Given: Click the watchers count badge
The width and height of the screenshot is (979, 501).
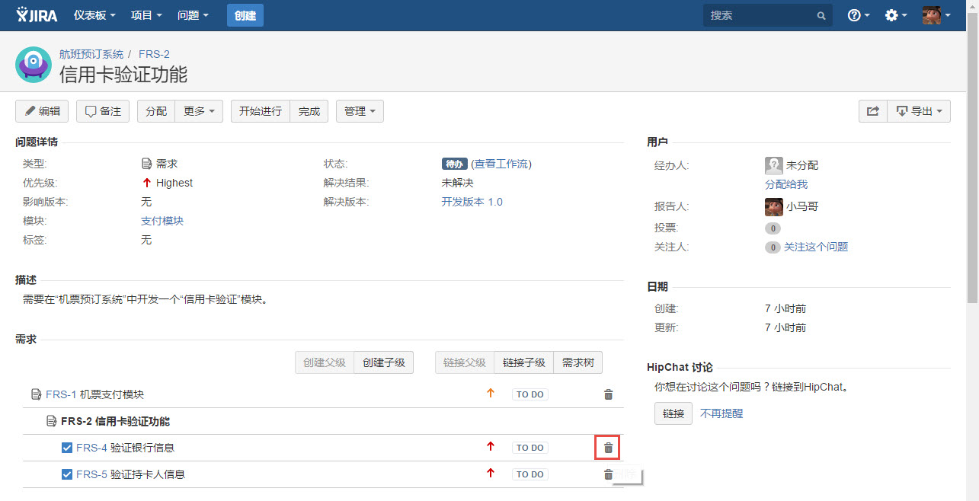Looking at the screenshot, I should tap(773, 247).
